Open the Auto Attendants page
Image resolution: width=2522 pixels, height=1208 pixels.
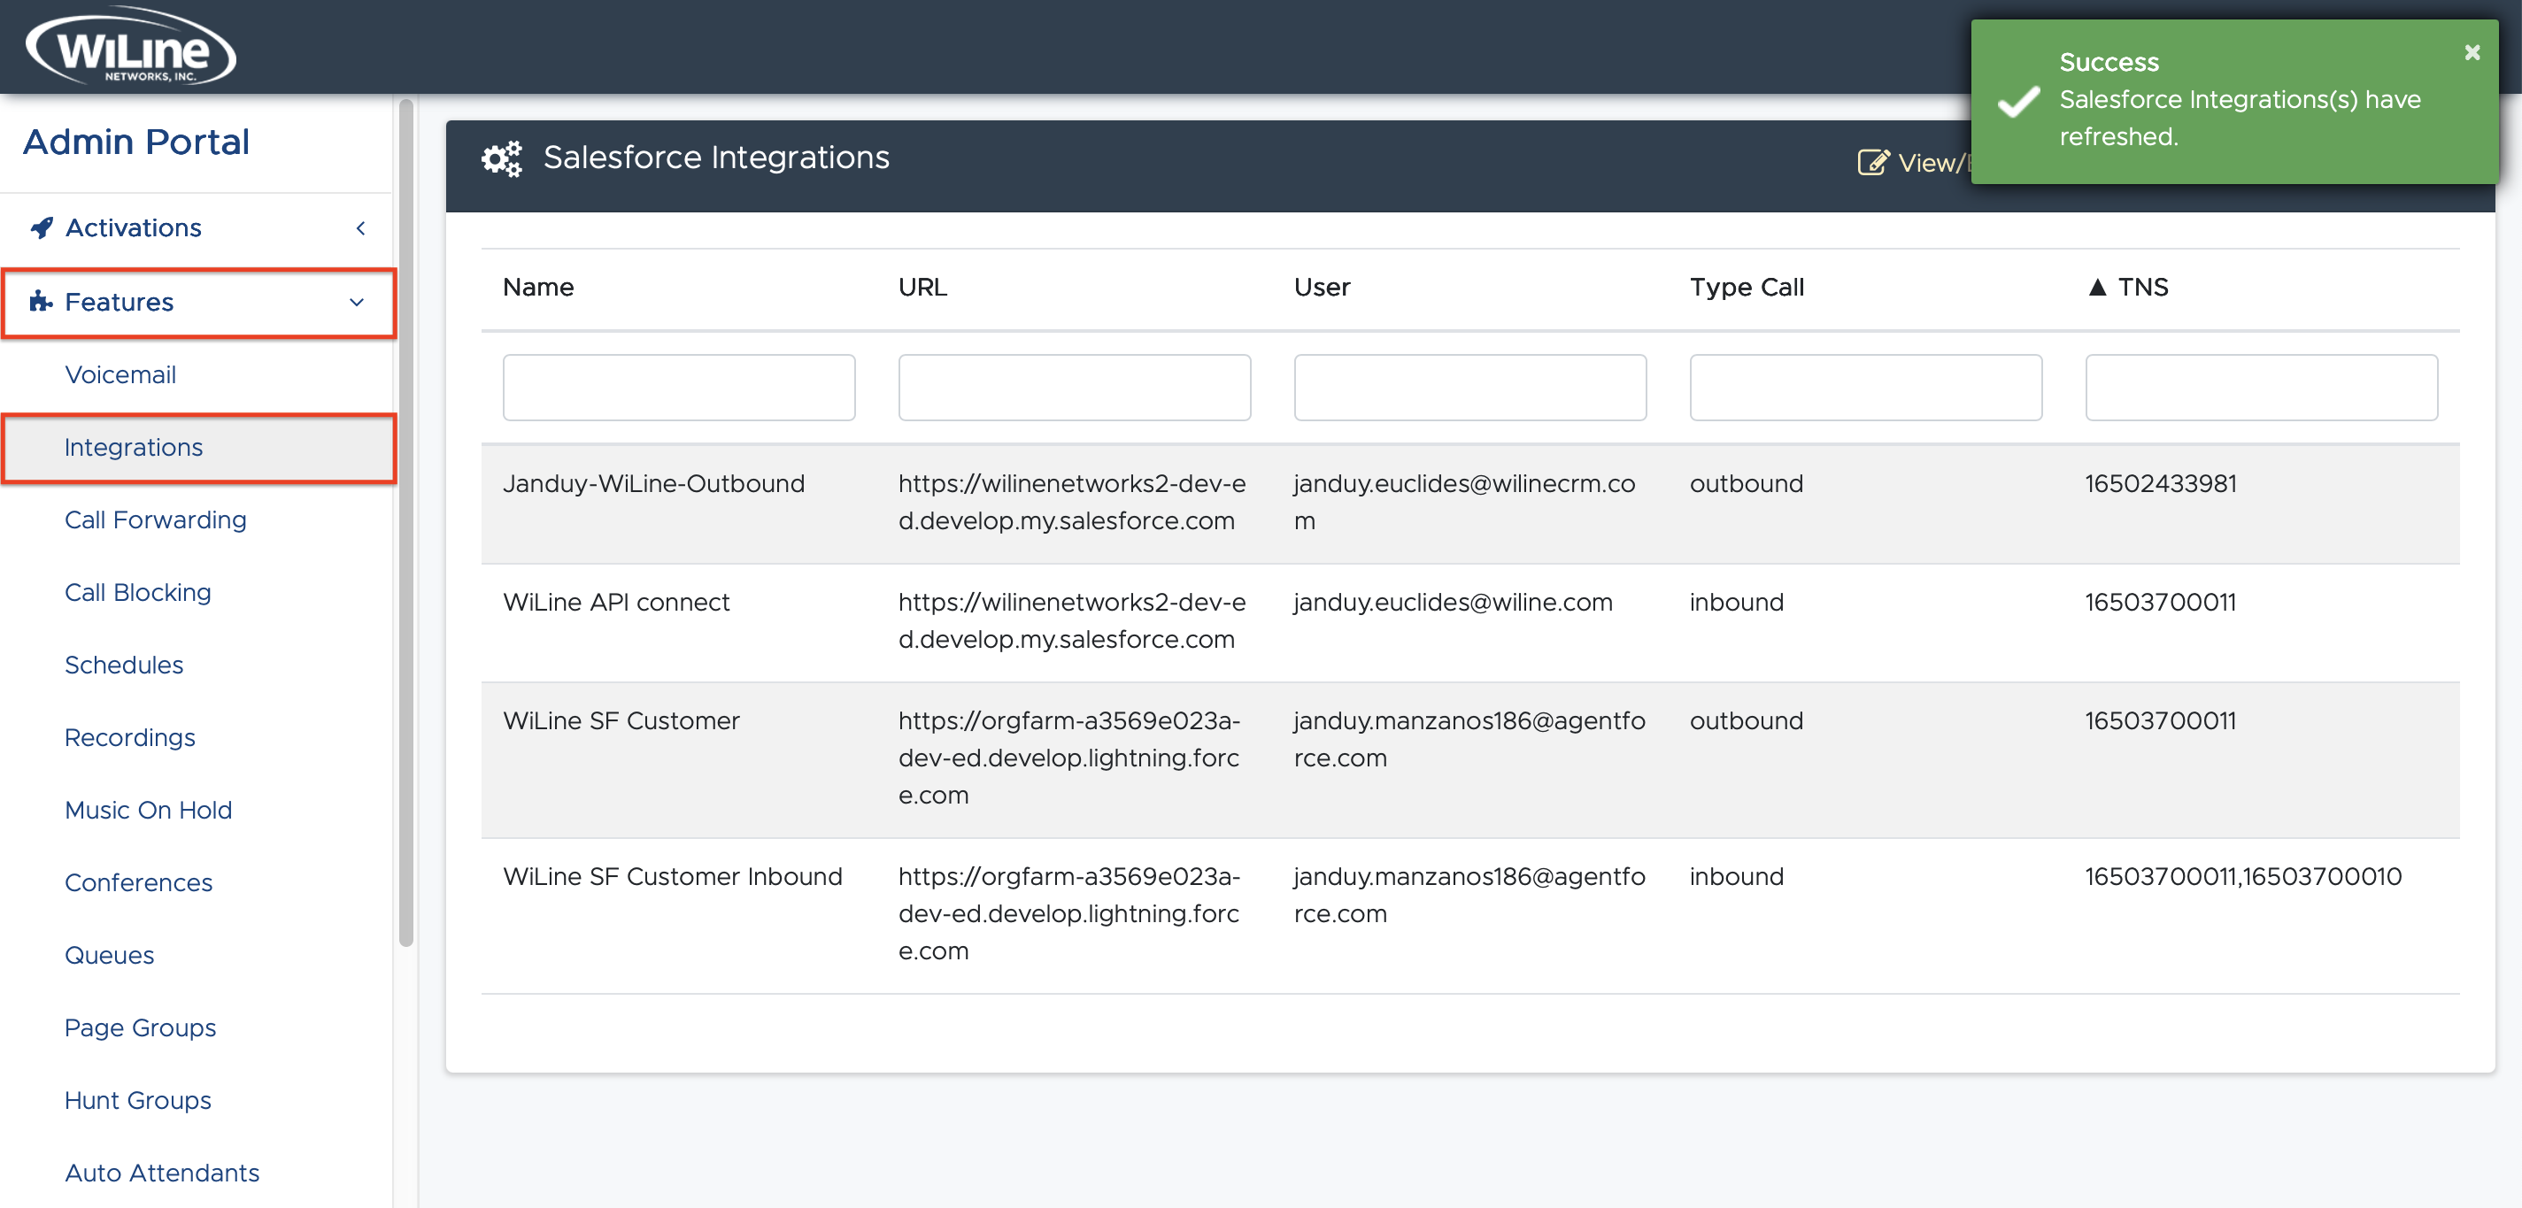click(161, 1172)
